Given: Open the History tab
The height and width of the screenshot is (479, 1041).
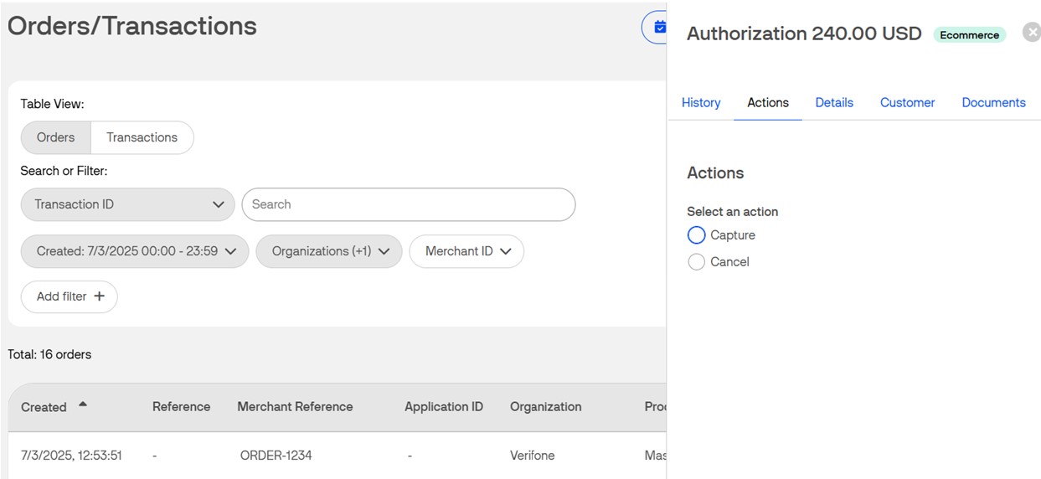Looking at the screenshot, I should coord(701,102).
